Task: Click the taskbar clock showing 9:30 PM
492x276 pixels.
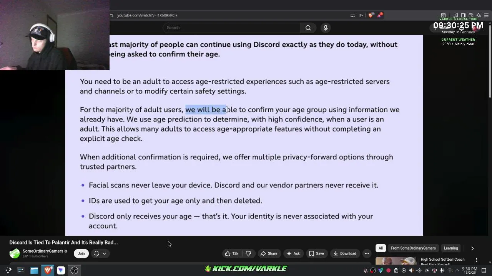Action: (x=469, y=271)
